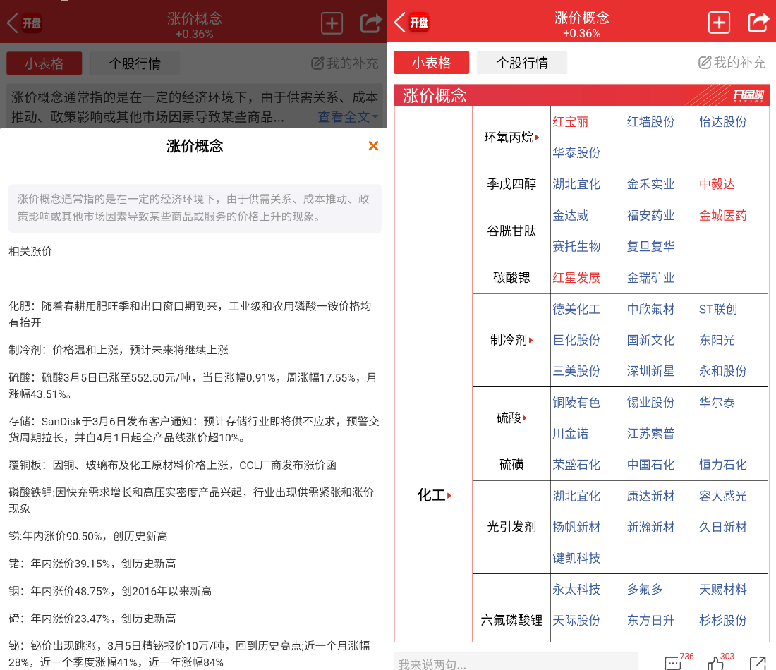
Task: Open the 天赐材料 stock link
Action: tap(722, 590)
